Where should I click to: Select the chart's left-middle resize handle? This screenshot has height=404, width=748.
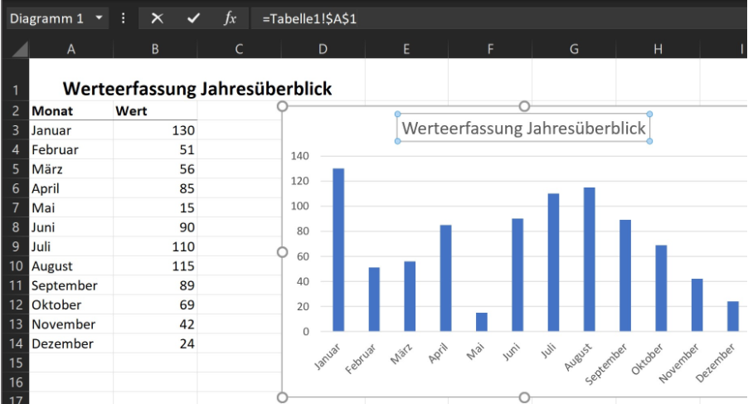point(282,252)
